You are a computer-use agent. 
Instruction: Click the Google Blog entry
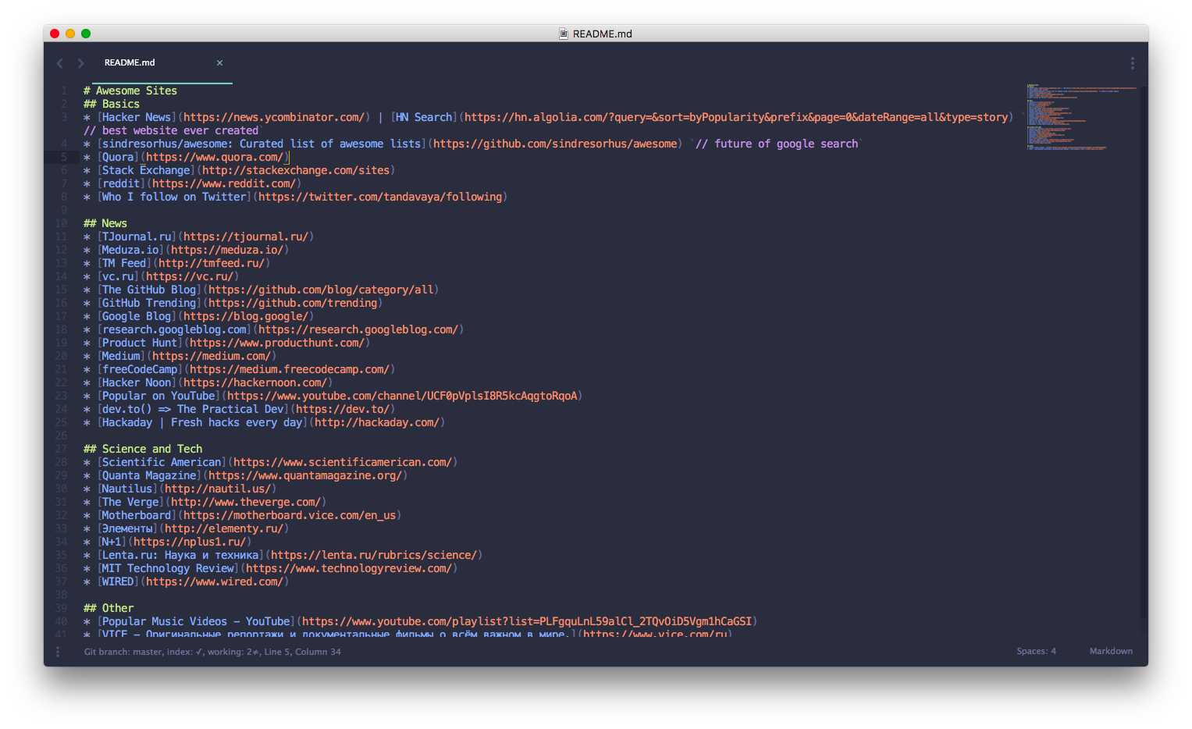click(198, 316)
